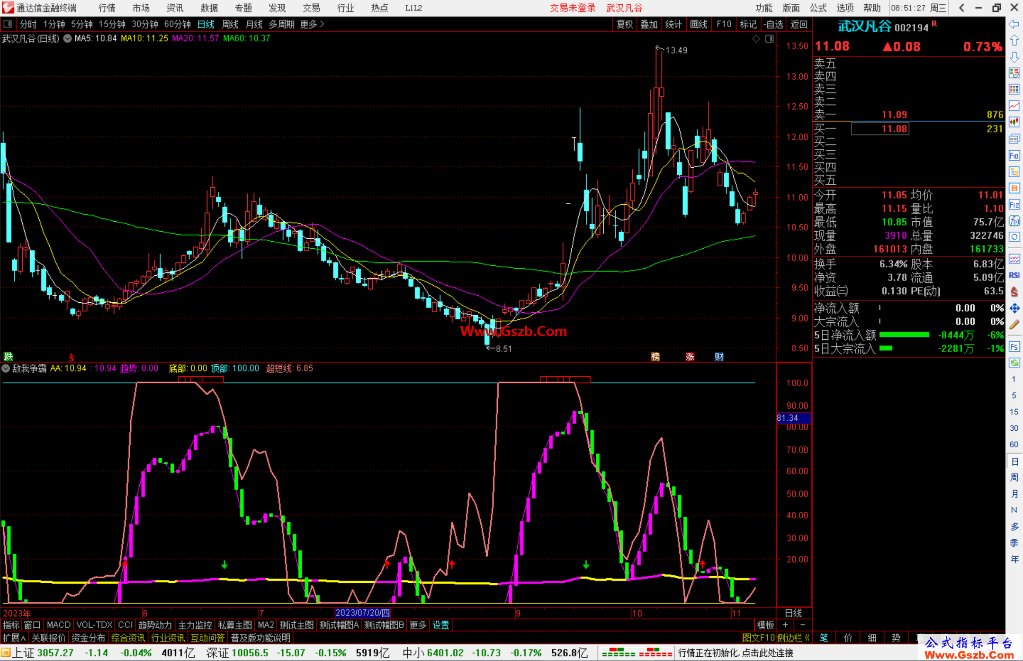Click the round toggle beside 武汉凡谷(日线)

67,39
